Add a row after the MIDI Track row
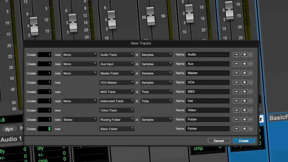 point(244,92)
